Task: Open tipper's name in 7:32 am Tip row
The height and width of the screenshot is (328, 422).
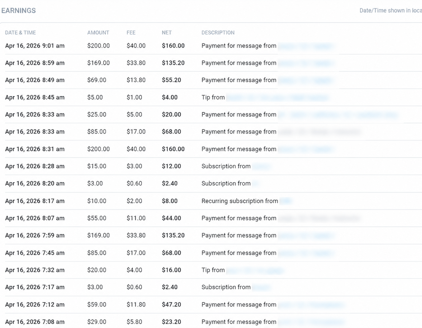Action: click(255, 270)
